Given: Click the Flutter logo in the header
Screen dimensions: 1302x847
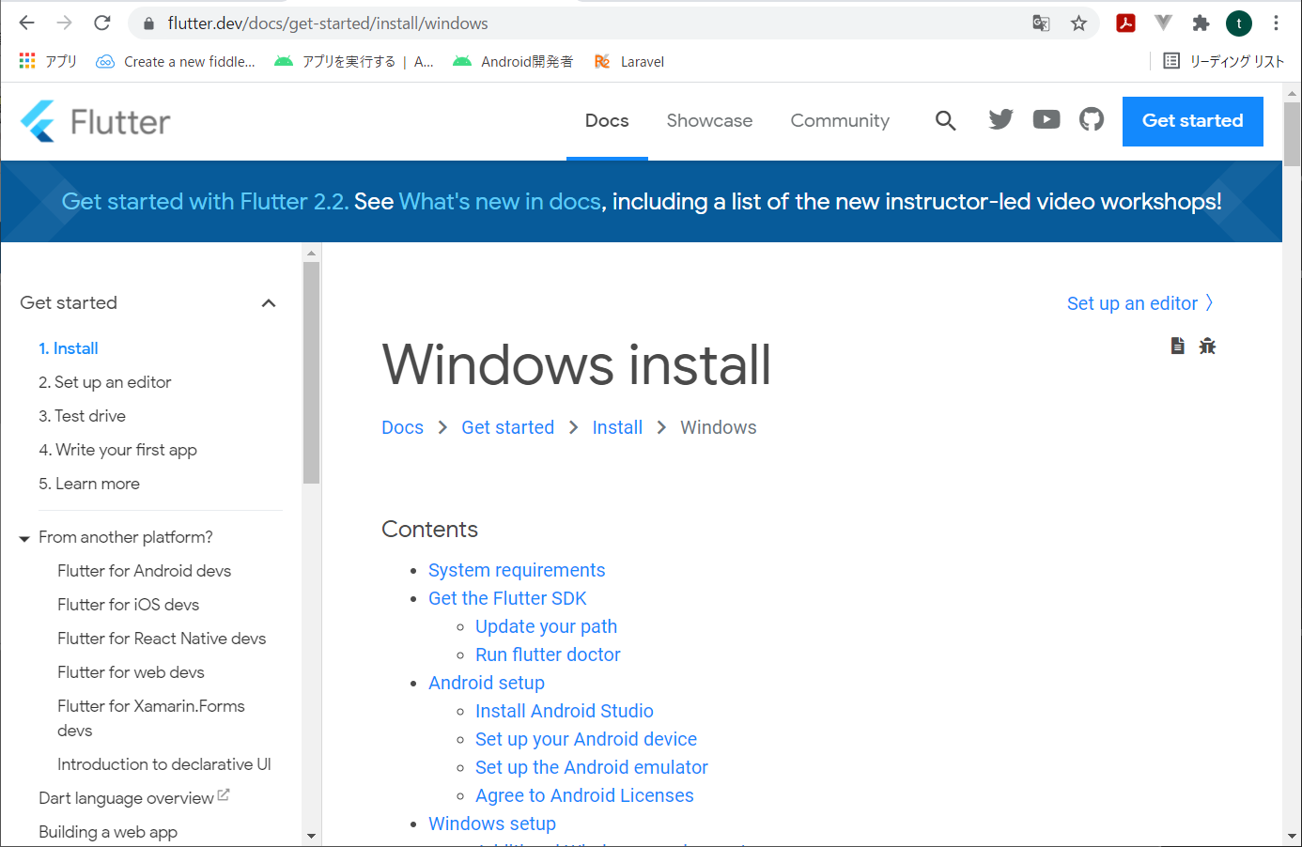Looking at the screenshot, I should coord(96,121).
